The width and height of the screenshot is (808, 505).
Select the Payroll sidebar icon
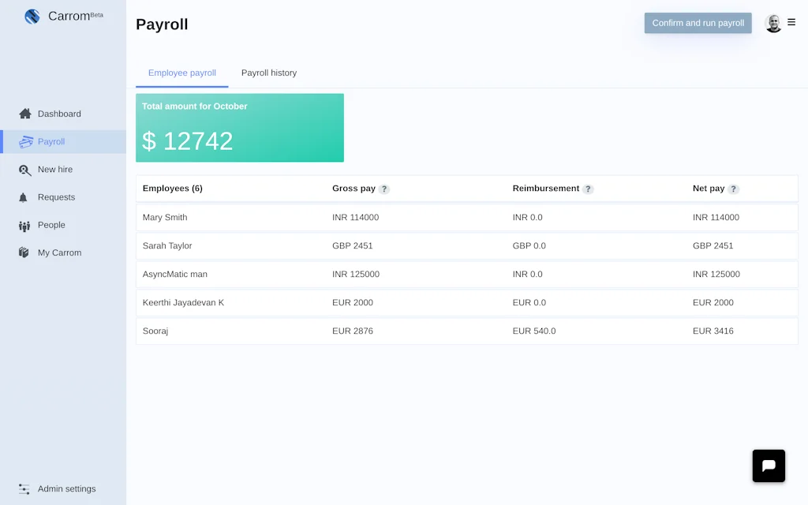25,141
